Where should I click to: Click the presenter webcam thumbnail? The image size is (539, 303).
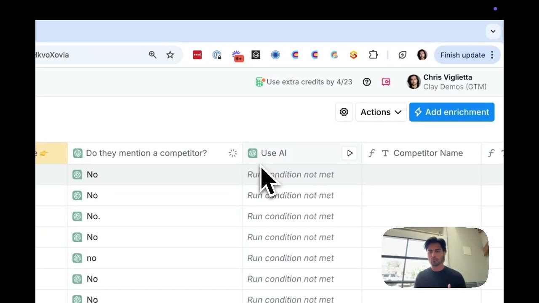coord(435,258)
